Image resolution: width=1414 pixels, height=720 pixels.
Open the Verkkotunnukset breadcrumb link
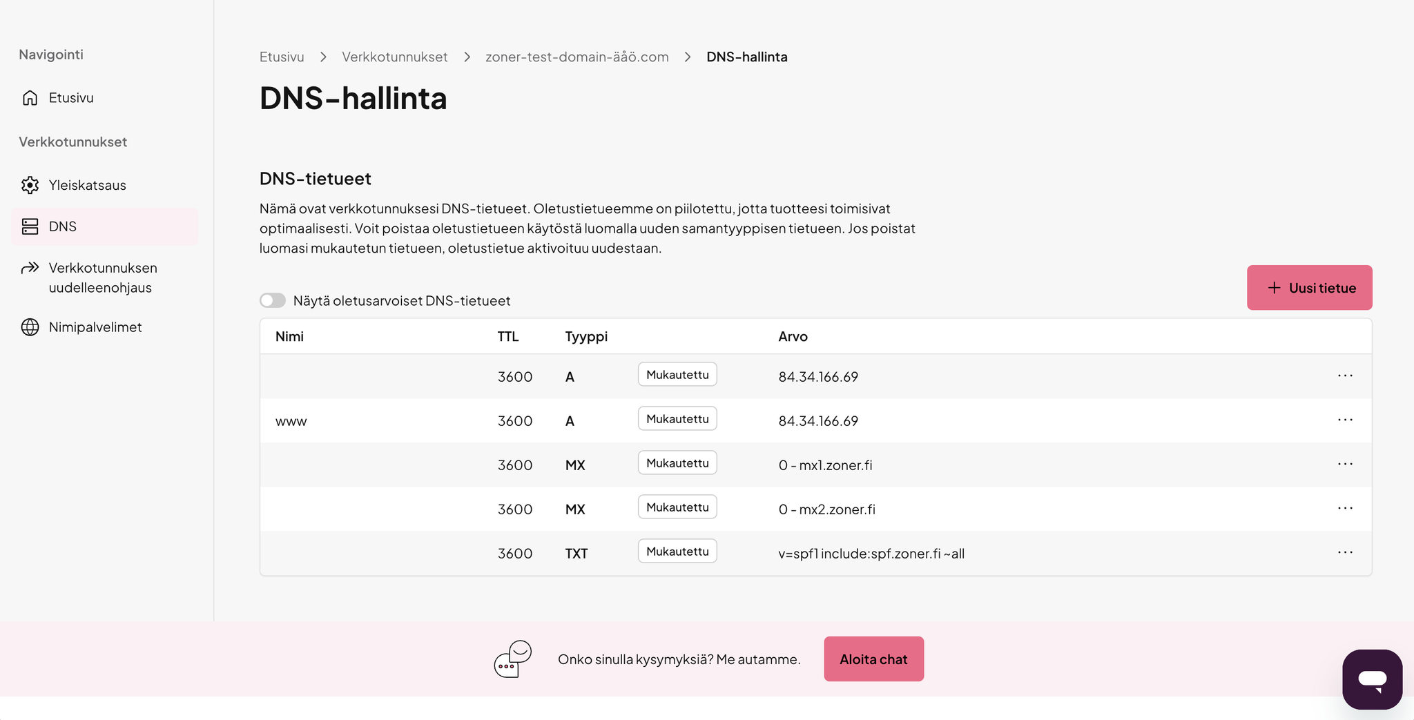(395, 57)
